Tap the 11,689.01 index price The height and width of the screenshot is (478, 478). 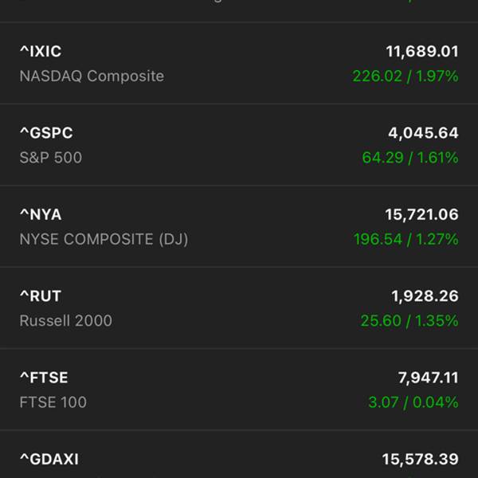click(x=422, y=52)
